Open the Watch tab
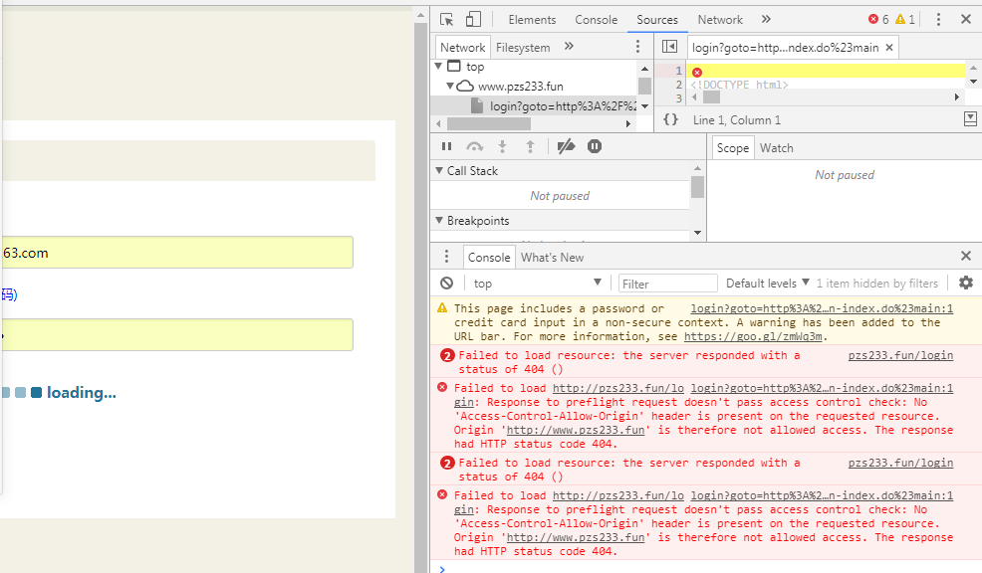Screen dimensions: 982x573 click(x=776, y=148)
